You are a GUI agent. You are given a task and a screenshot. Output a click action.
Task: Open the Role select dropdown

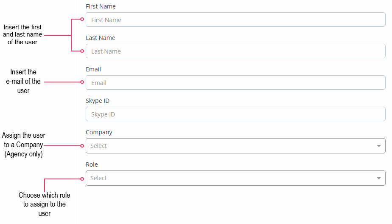pyautogui.click(x=235, y=178)
